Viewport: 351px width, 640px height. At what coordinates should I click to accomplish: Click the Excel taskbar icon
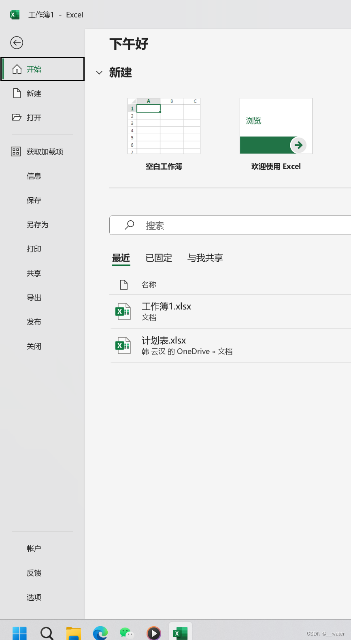tap(181, 633)
